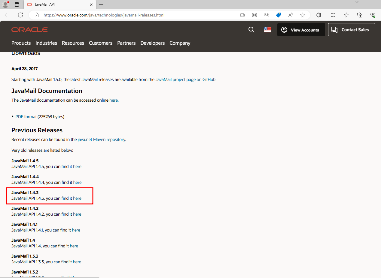Click the 'JavaMail 1.4.2' bold title
This screenshot has width=381, height=278.
pos(25,208)
